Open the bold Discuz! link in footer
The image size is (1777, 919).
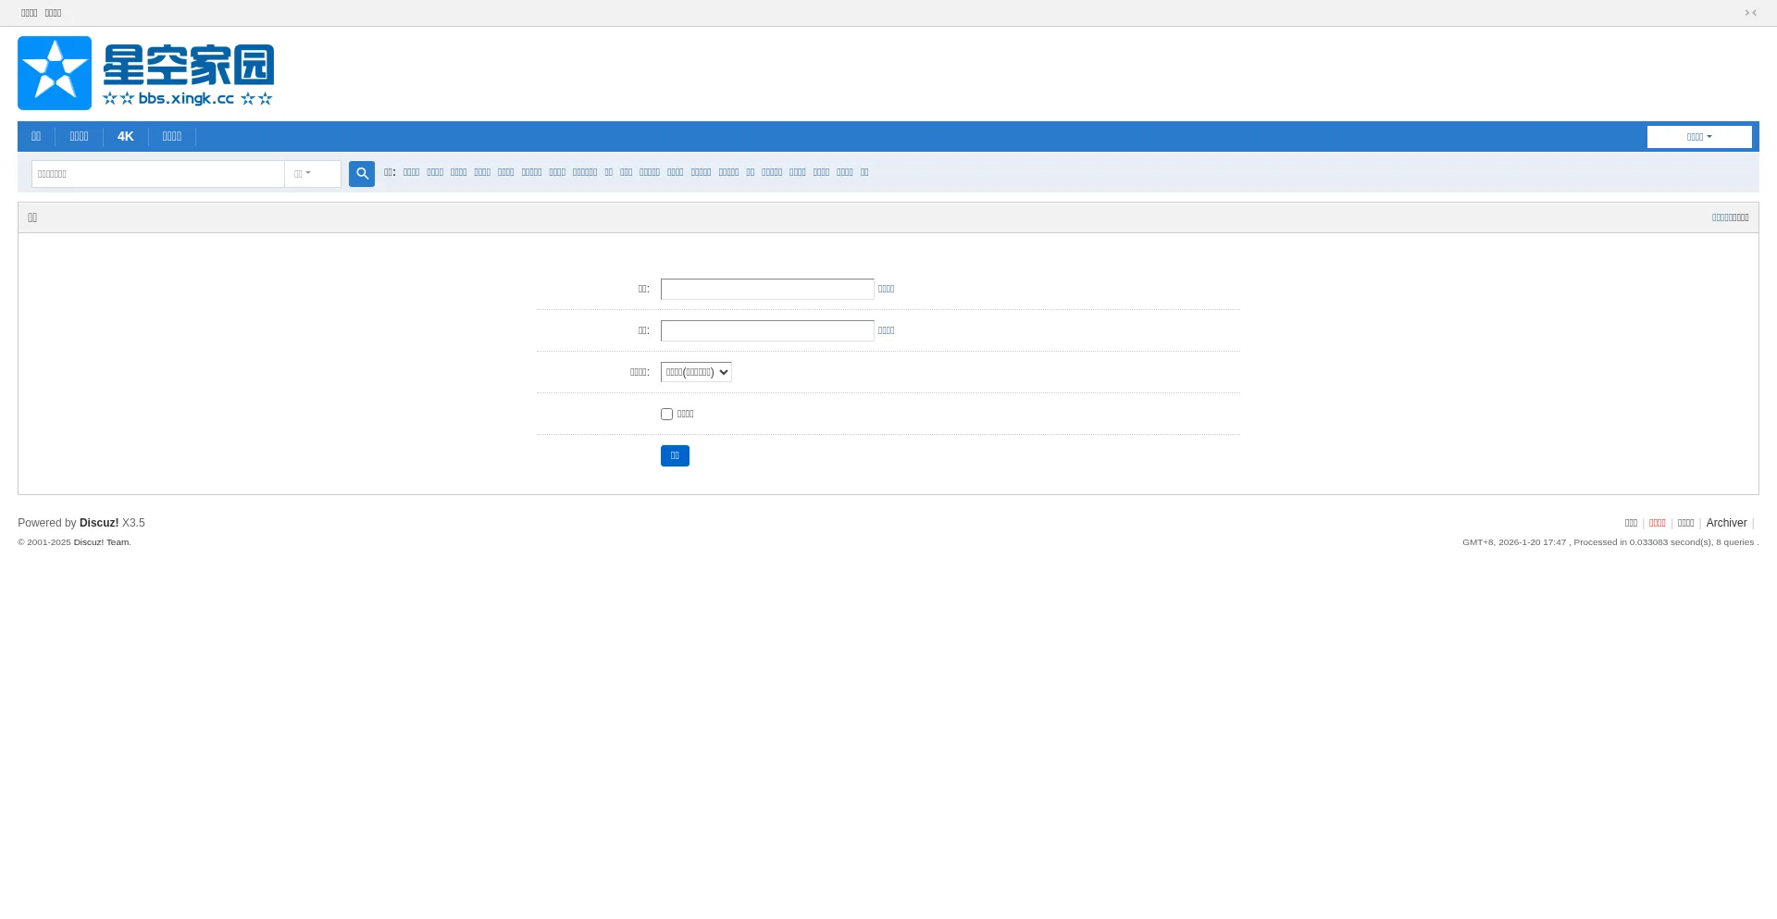pos(99,523)
